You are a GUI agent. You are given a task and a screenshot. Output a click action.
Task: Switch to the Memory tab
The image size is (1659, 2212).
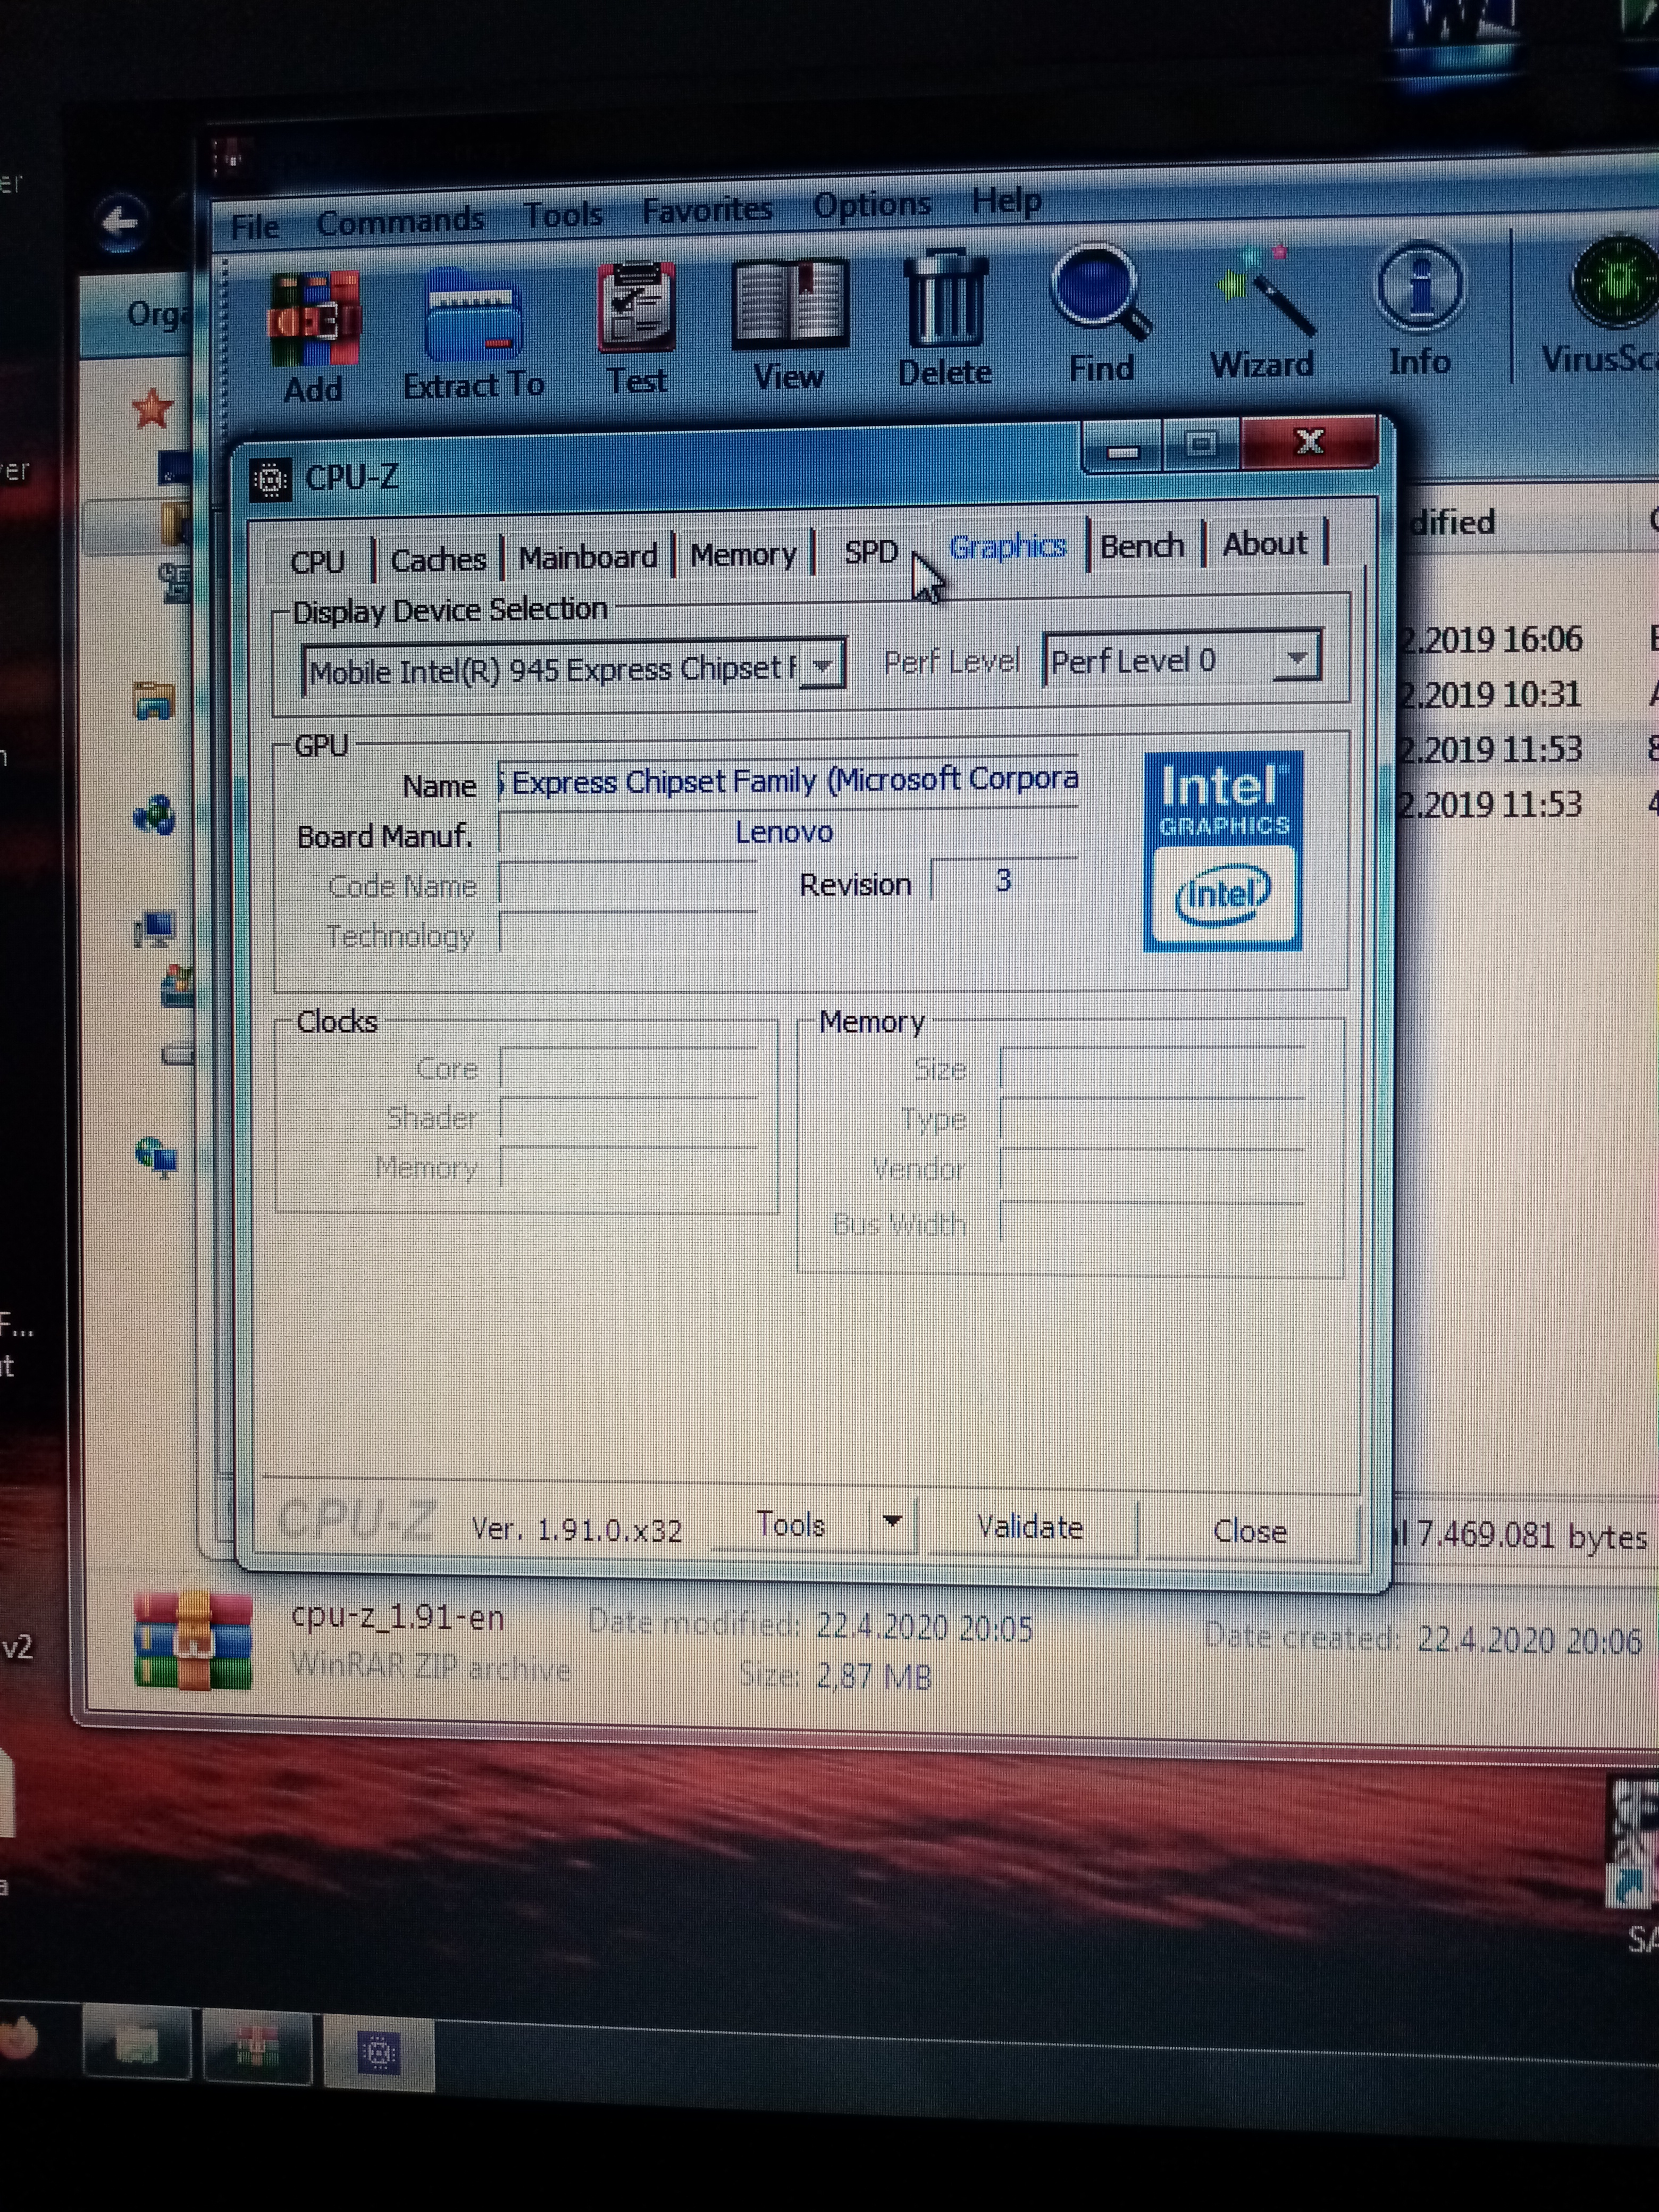743,554
